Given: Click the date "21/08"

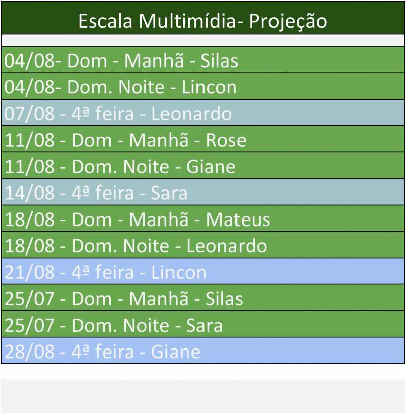Looking at the screenshot, I should [x=29, y=273].
